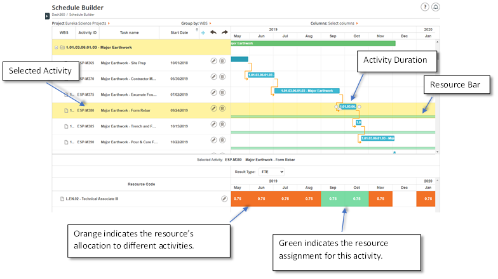Click the Activity ID column header
Image resolution: width=498 pixels, height=279 pixels.
pos(88,33)
